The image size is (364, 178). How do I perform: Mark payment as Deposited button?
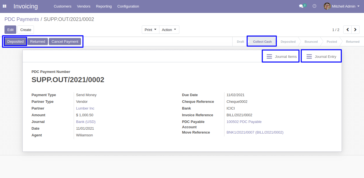(x=15, y=42)
